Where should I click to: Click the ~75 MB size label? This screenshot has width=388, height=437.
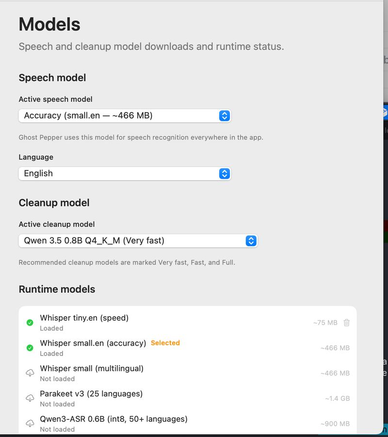pos(325,322)
